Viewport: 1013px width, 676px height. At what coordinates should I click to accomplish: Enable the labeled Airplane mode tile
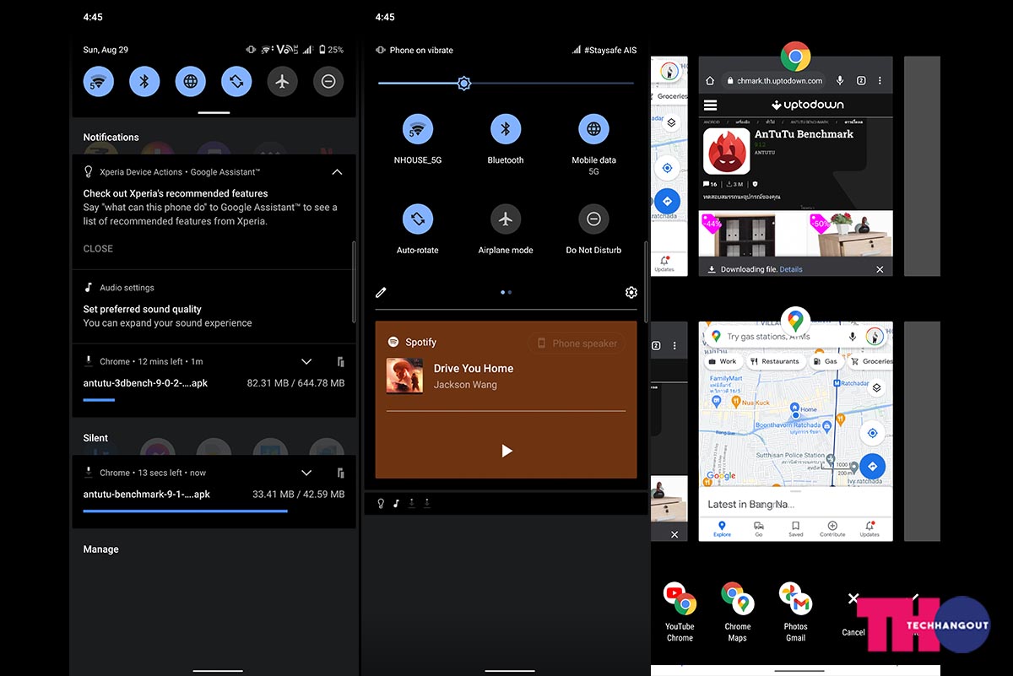click(x=506, y=219)
